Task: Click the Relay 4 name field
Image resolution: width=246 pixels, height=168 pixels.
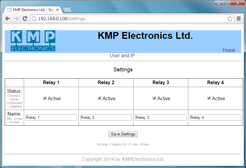Action: [215, 118]
